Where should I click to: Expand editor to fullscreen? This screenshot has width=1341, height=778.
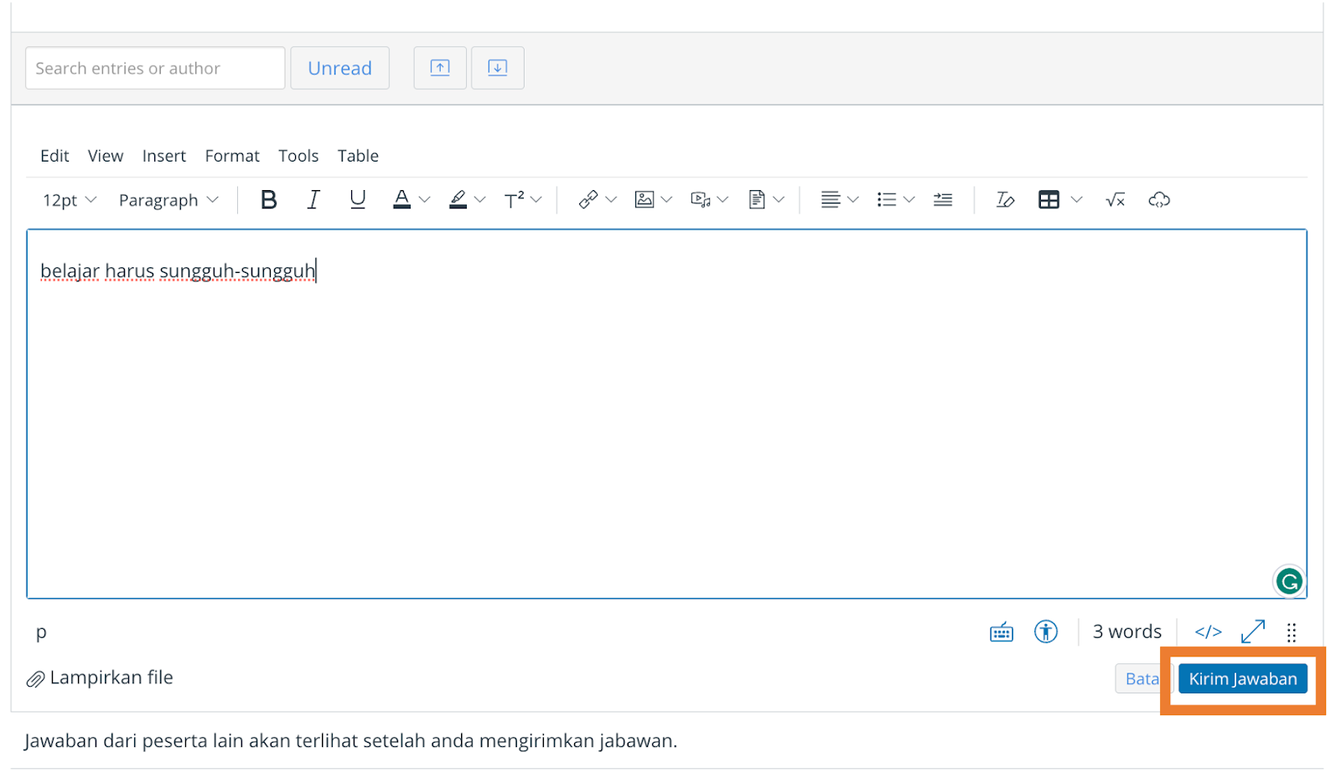[x=1252, y=631]
